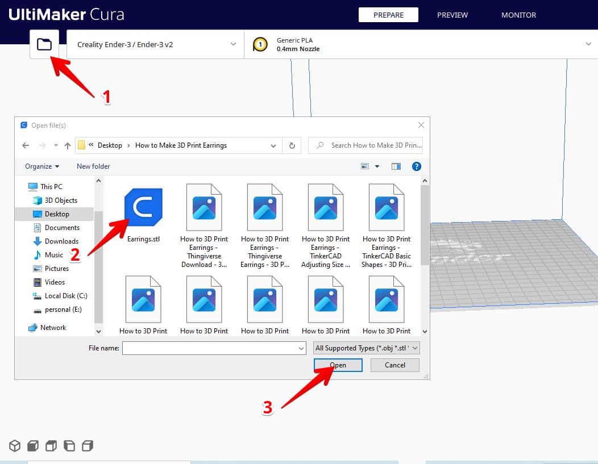Toggle the preview pane icon
Screen dimensions: 598x464
click(x=396, y=166)
